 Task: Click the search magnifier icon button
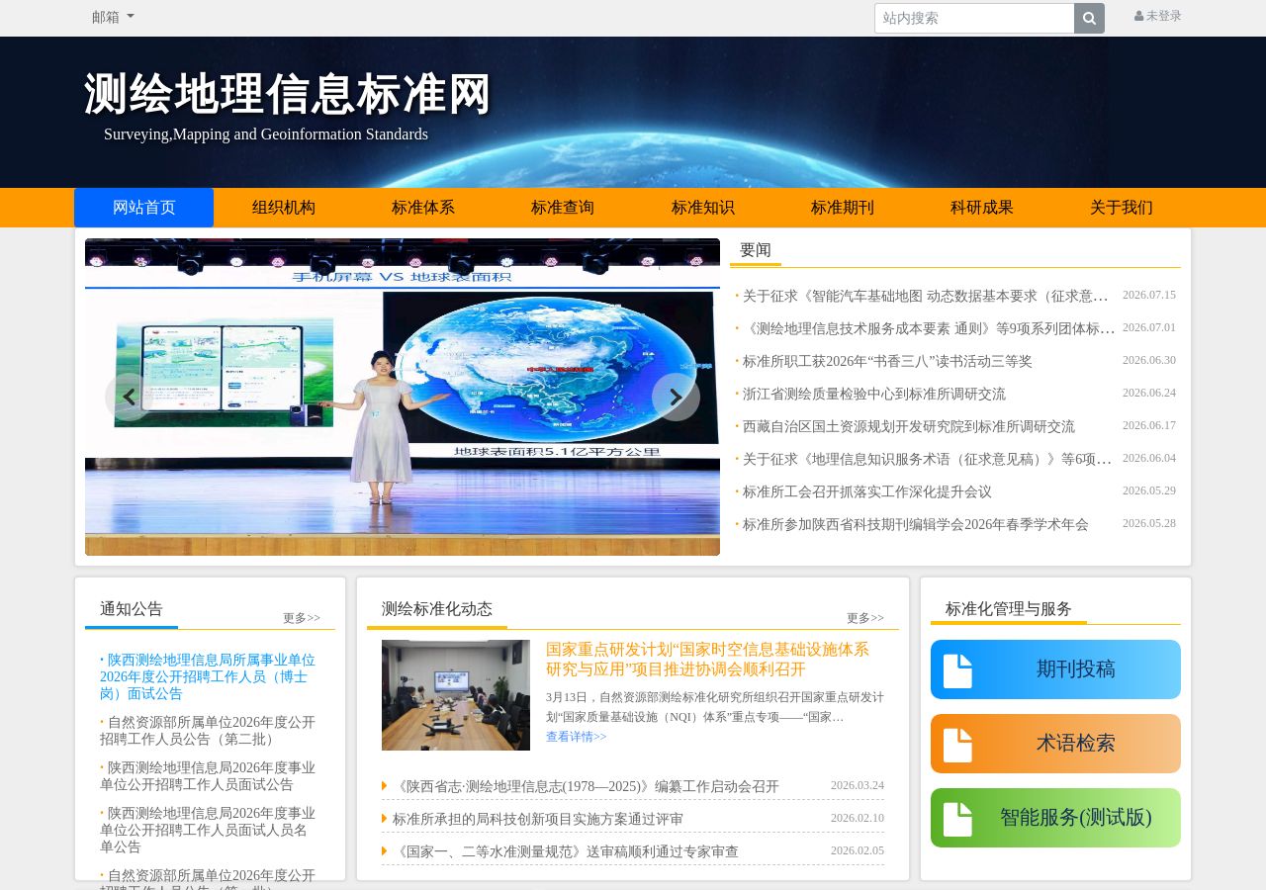1089,18
